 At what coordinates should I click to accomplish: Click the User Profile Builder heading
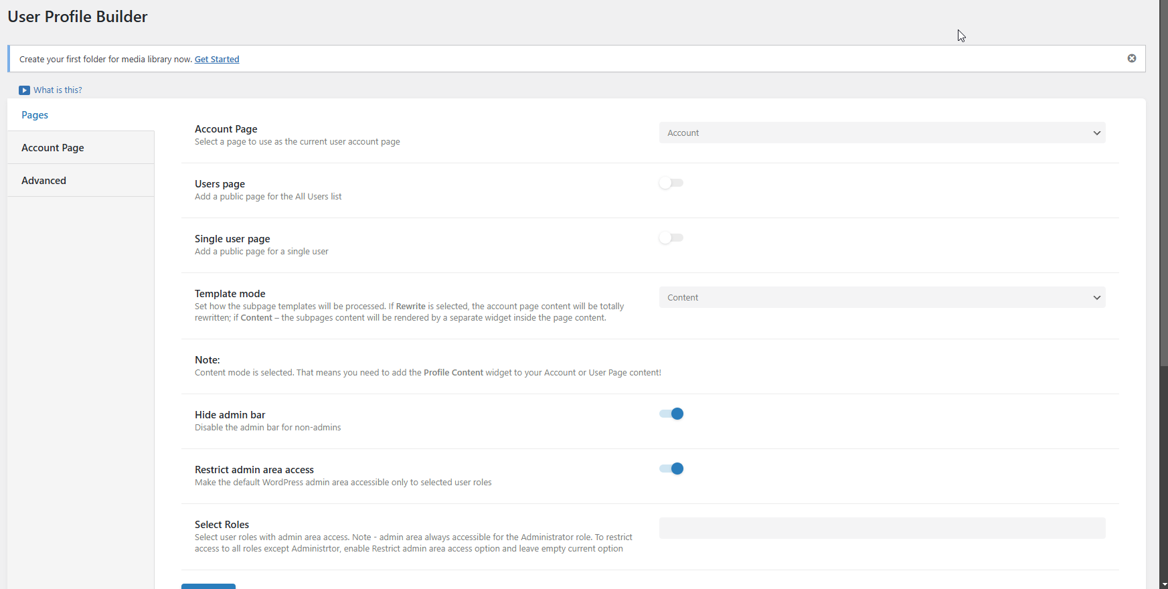(x=78, y=17)
